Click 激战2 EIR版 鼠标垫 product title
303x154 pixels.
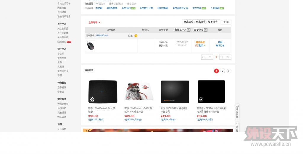[138, 110]
